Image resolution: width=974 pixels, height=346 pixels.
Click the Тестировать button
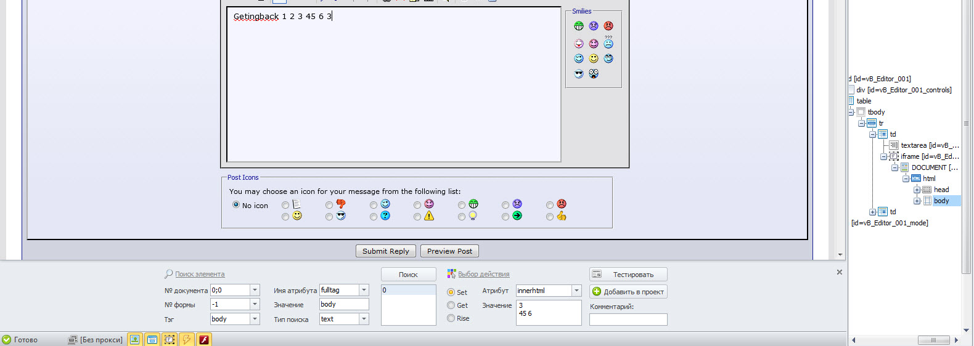[628, 275]
